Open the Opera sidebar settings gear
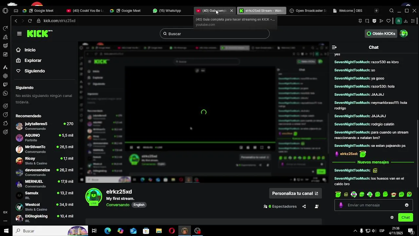This screenshot has height=236, width=419. 5,132
